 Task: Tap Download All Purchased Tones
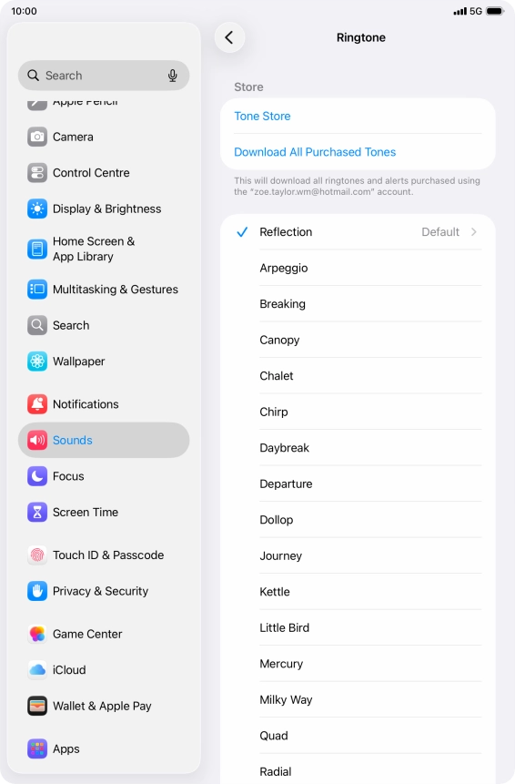[x=315, y=152]
